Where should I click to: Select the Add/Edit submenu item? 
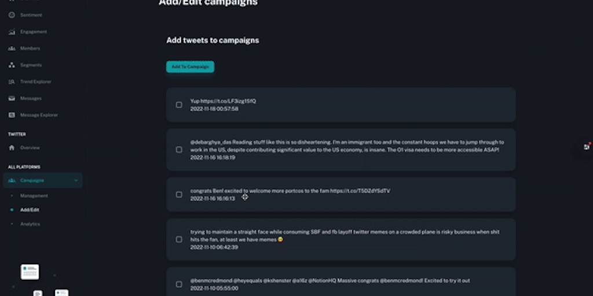tap(30, 210)
